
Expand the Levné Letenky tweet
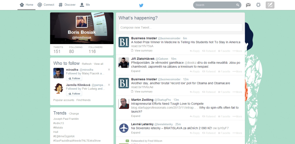pyautogui.click(x=136, y=132)
